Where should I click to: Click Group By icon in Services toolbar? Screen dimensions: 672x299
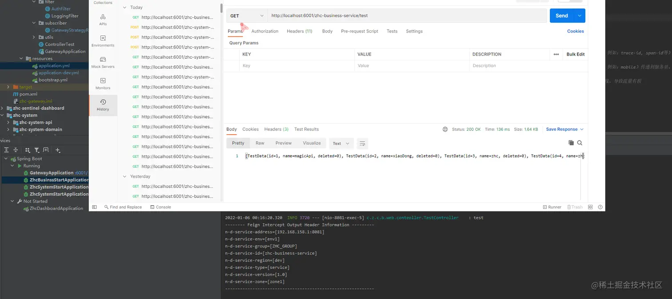coord(28,150)
